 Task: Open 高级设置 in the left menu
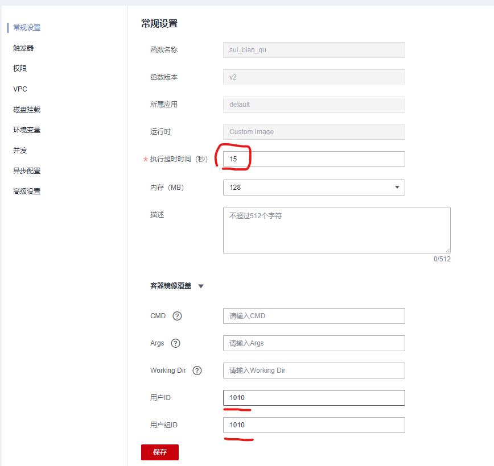point(27,192)
